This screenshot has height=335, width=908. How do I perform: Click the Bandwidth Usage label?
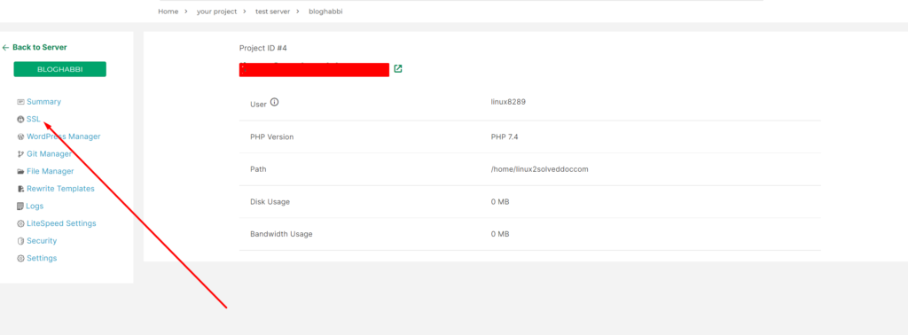pos(281,234)
